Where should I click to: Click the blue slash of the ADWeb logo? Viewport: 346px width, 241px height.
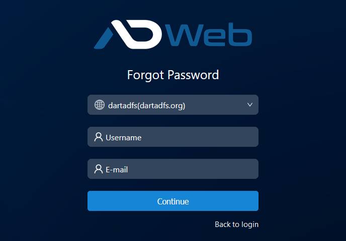pos(104,38)
